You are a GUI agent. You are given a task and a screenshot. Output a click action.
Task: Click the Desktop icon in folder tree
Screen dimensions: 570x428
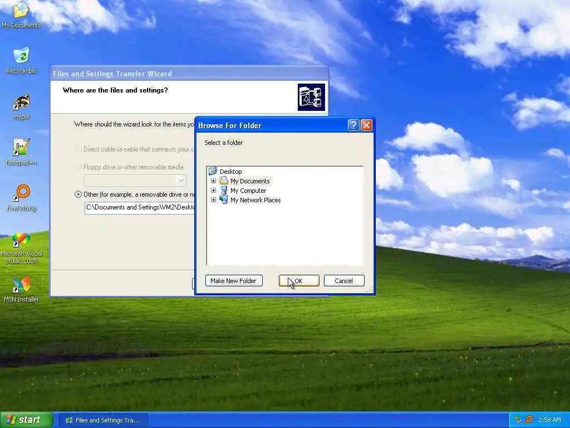[213, 171]
